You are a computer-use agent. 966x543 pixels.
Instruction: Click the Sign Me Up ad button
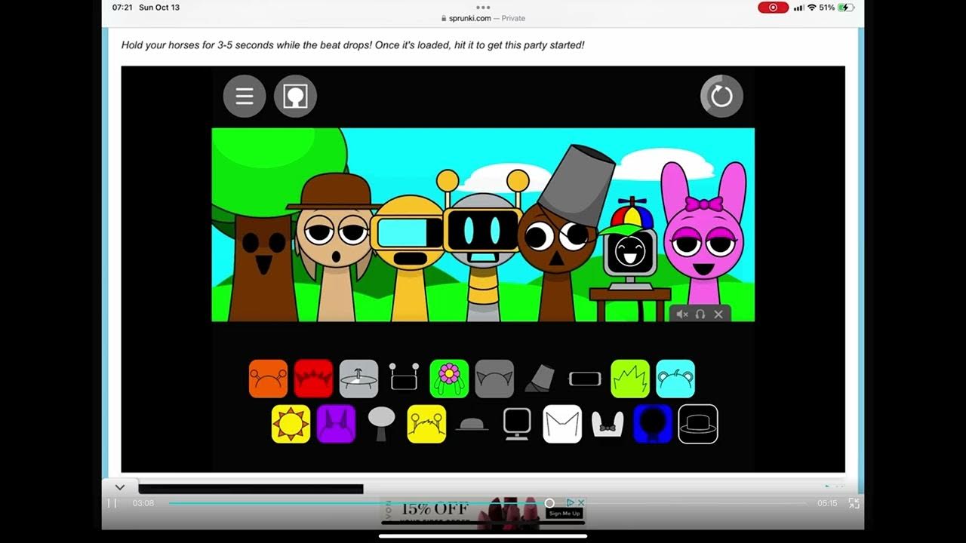(565, 514)
